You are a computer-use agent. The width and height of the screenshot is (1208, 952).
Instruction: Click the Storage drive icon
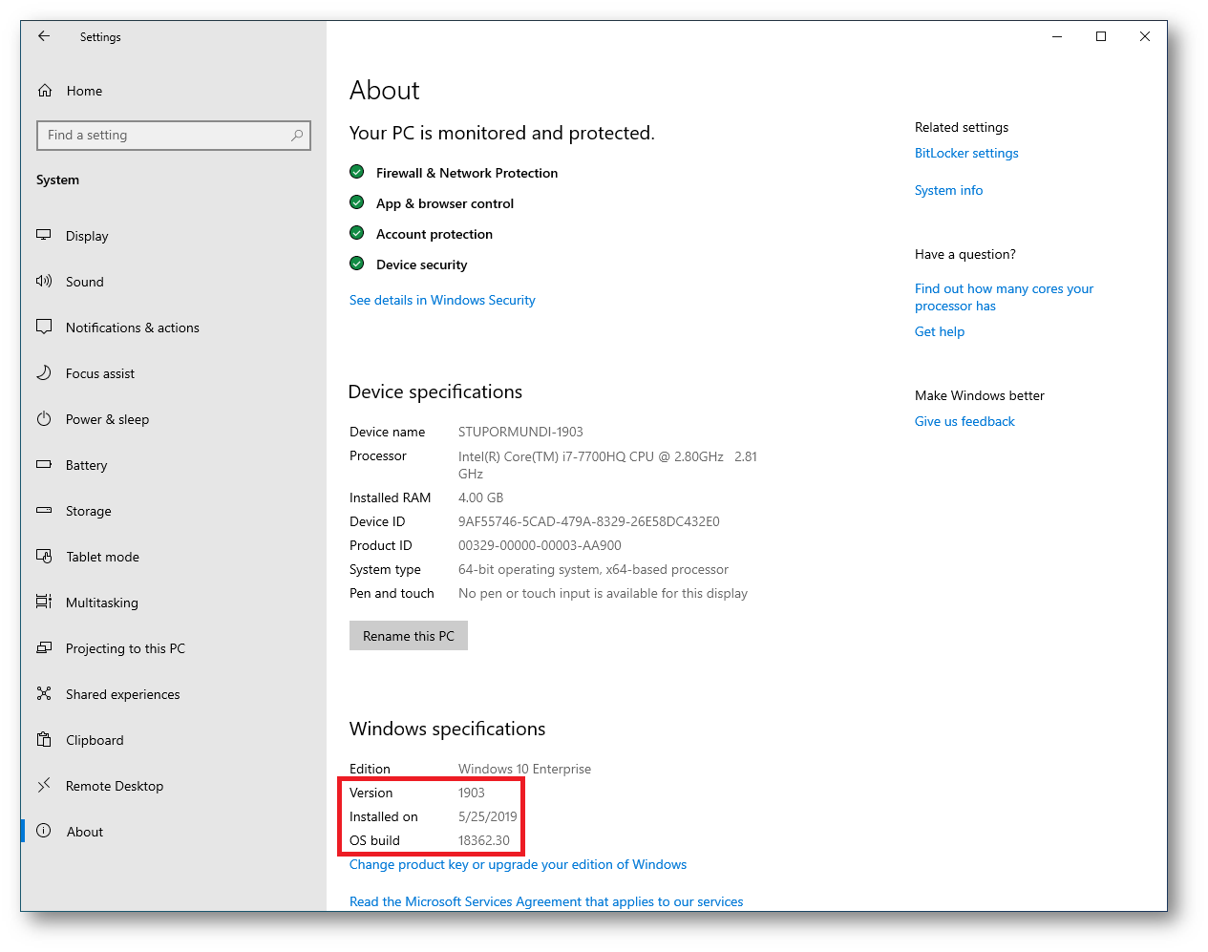(x=44, y=510)
